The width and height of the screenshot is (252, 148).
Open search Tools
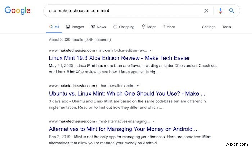point(226,27)
